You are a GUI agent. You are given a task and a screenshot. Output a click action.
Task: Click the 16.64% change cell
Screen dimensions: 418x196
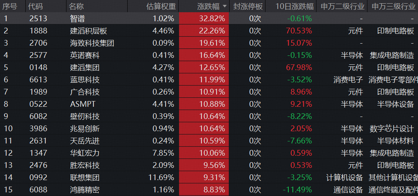[204, 55]
